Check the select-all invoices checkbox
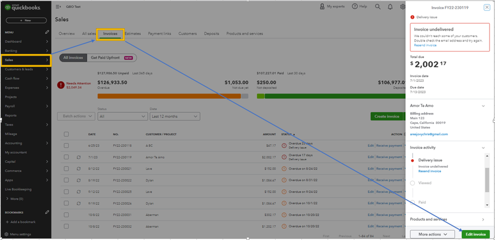 (66, 134)
